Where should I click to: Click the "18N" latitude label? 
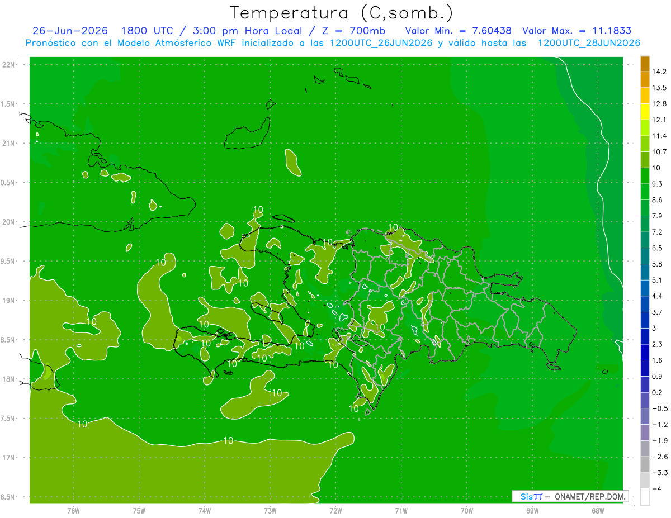tap(8, 379)
